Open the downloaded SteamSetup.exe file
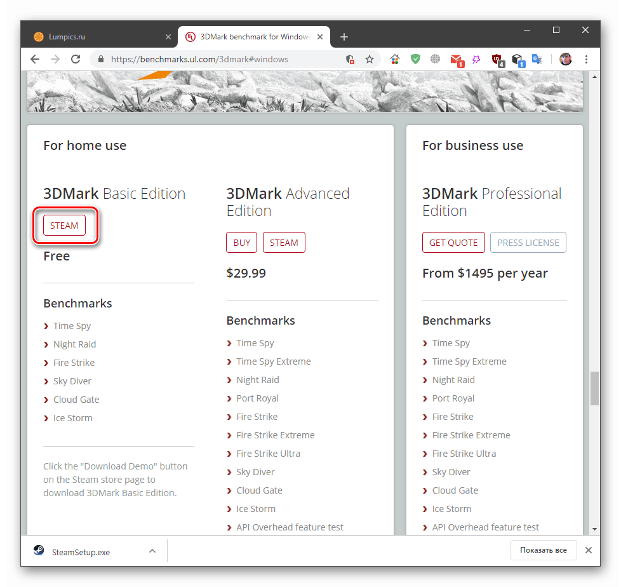Viewport: 621px width, 587px height. click(x=81, y=551)
